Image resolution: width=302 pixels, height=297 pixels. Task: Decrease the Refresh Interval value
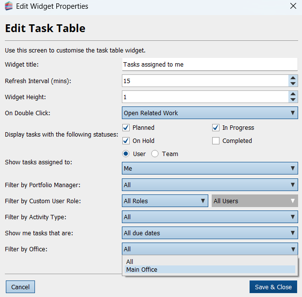point(293,84)
